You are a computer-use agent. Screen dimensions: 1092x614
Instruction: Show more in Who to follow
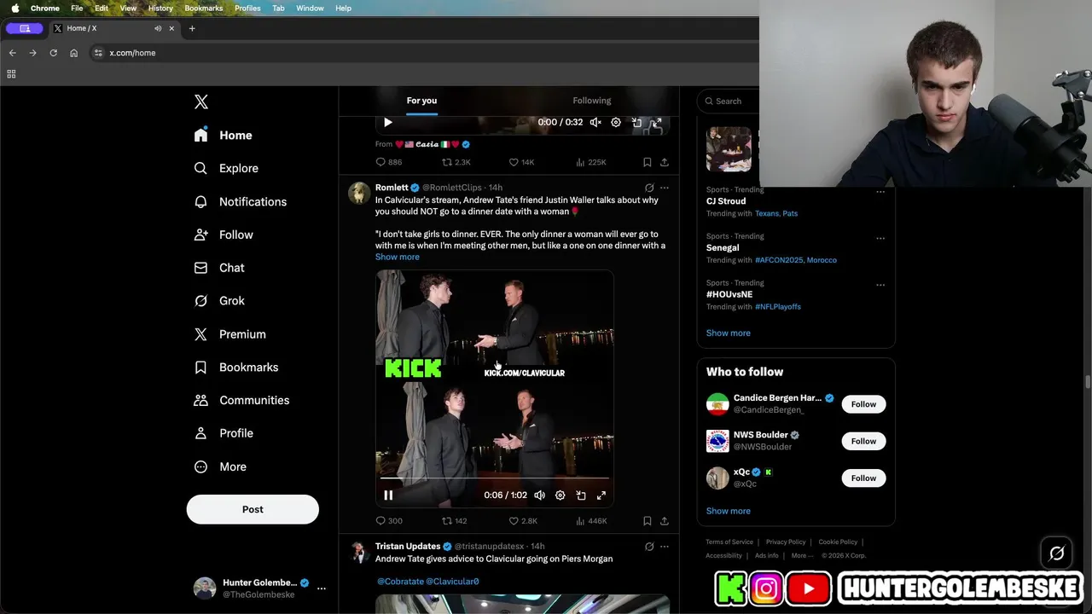729,511
